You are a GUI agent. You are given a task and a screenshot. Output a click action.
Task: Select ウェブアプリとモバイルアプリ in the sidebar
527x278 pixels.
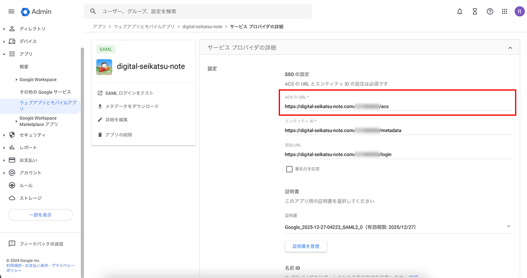click(48, 105)
